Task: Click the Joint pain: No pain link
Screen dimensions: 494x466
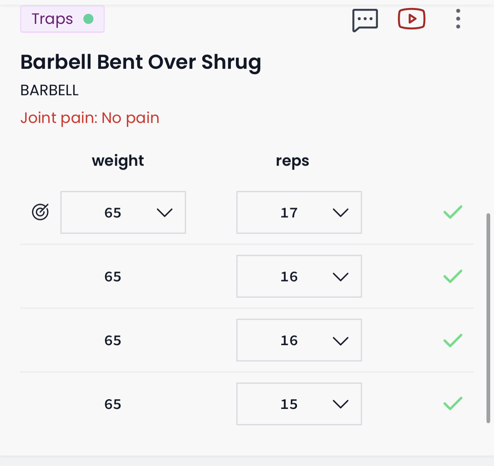Action: point(90,118)
